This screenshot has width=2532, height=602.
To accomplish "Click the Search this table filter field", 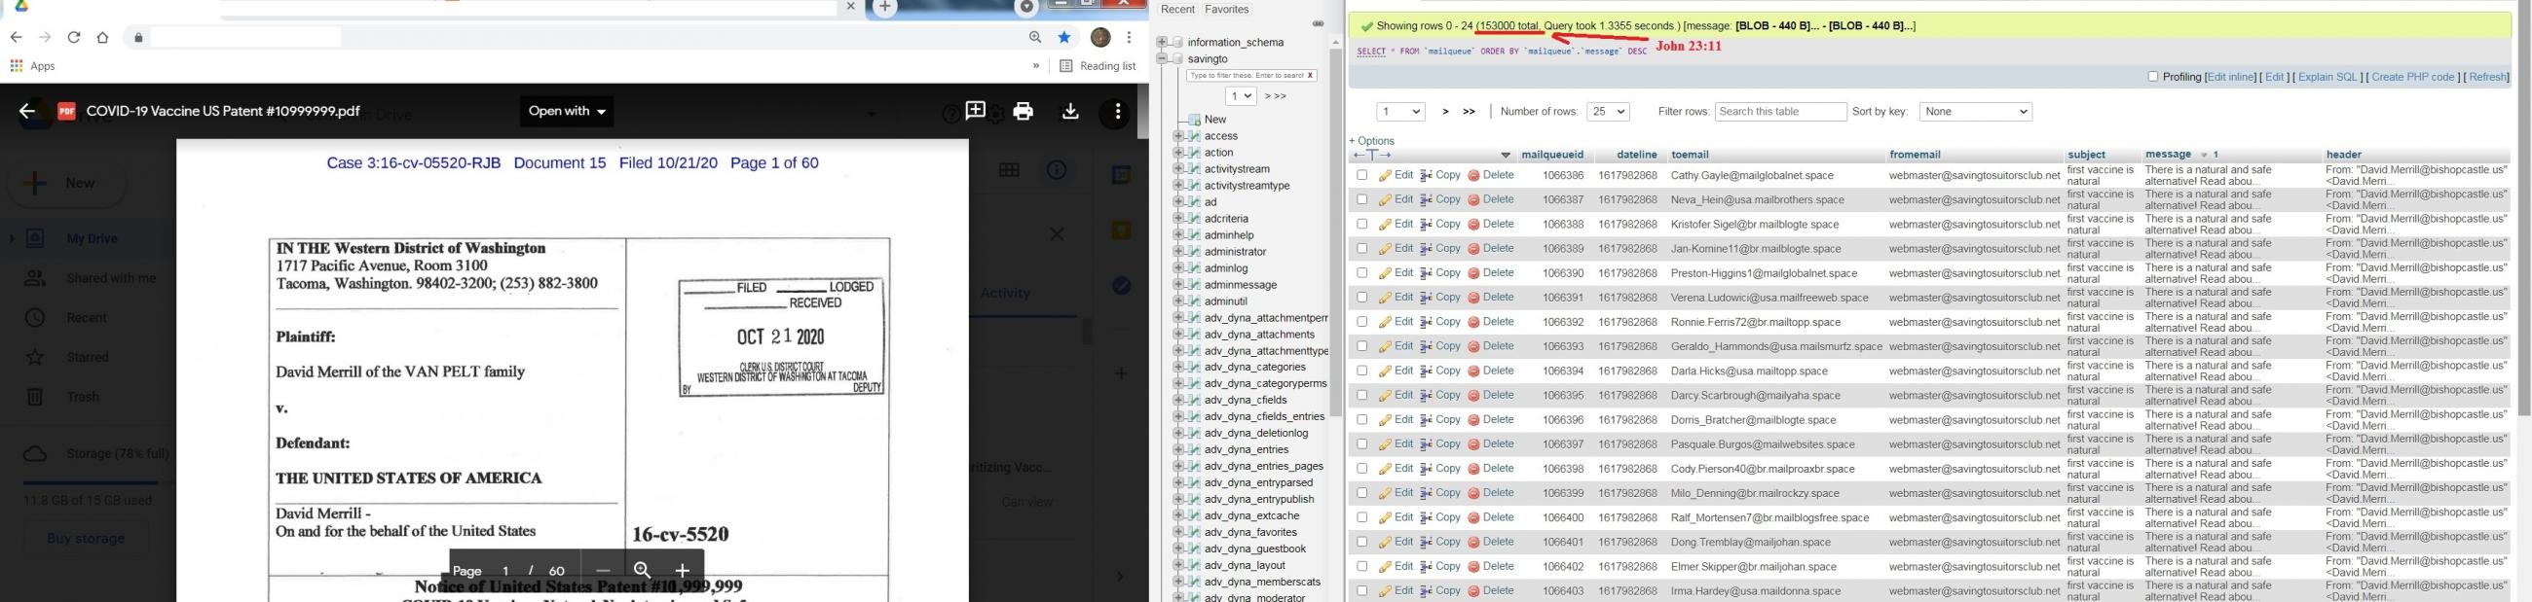I will [1780, 112].
